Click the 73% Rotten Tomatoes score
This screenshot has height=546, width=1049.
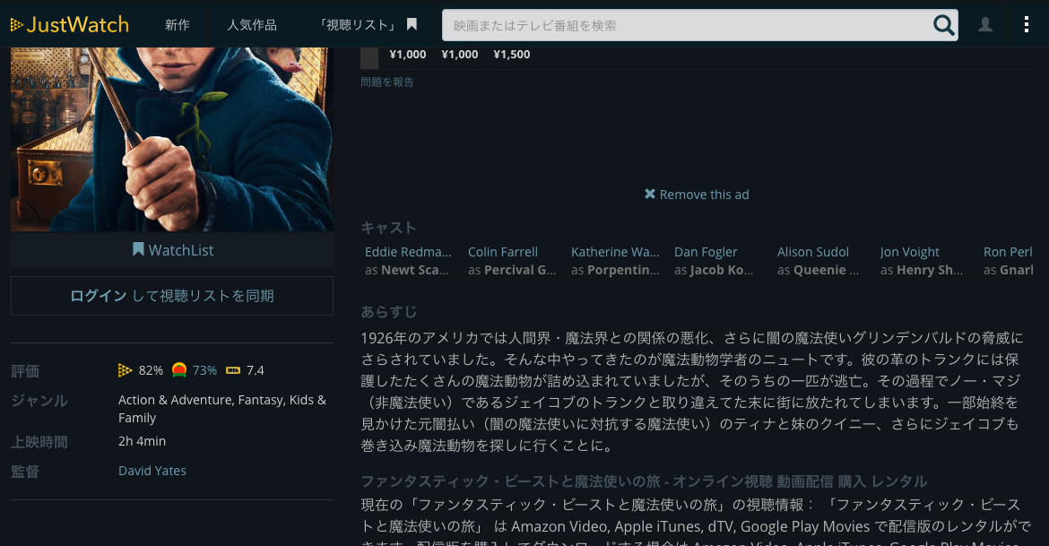[204, 370]
